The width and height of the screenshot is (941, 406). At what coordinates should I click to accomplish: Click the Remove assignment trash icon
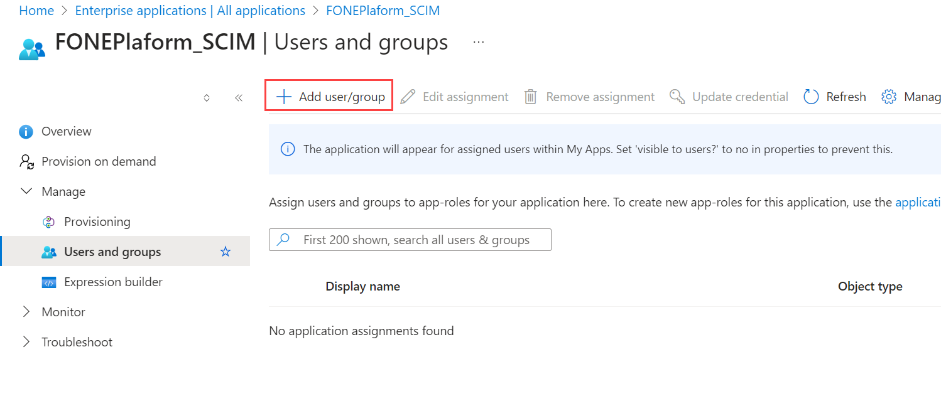coord(531,97)
